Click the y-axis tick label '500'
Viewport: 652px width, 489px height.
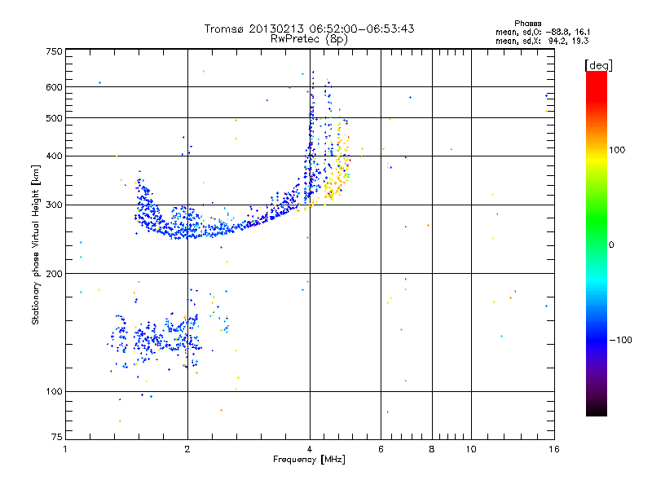click(x=54, y=118)
